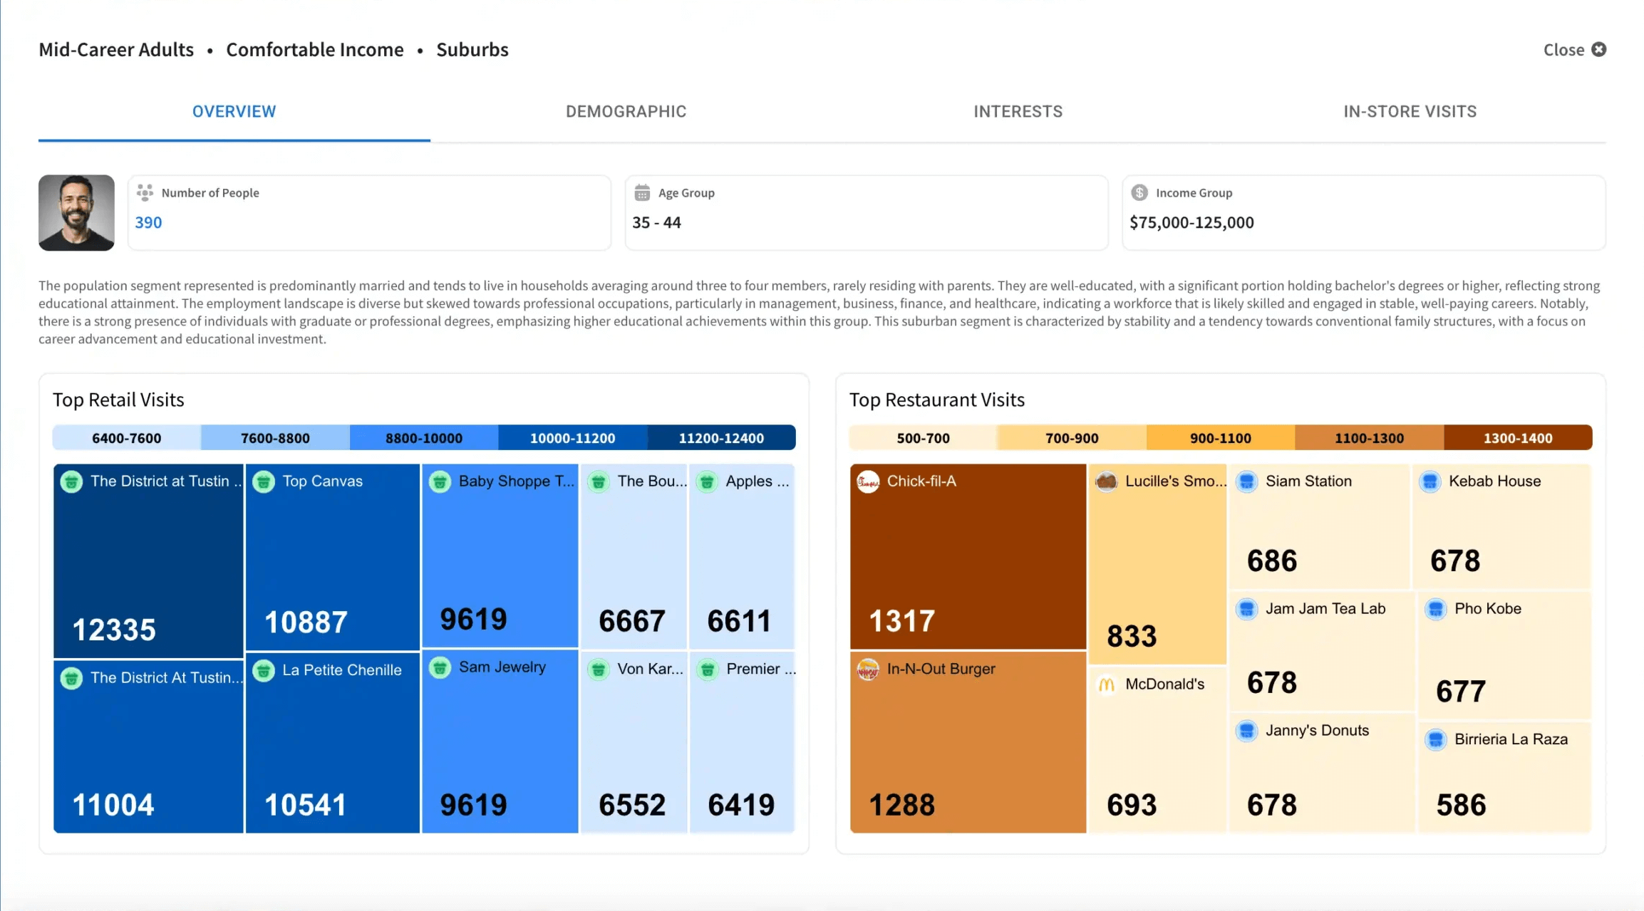1644x911 pixels.
Task: Click the Age Group calendar icon
Action: (642, 192)
